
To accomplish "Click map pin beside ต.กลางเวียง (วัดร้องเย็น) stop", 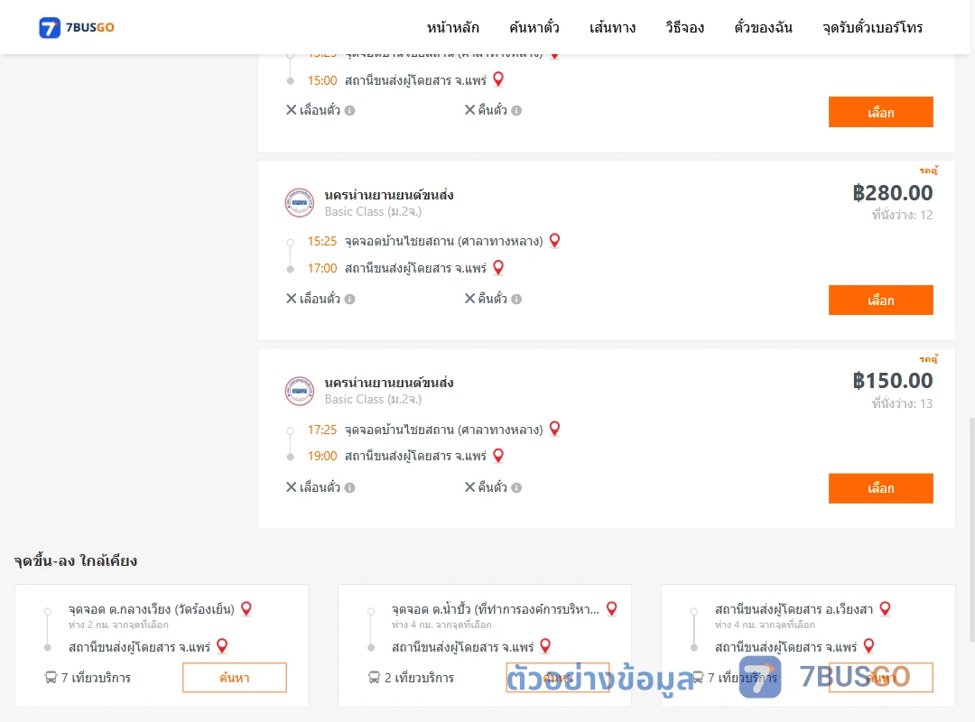I will [246, 608].
